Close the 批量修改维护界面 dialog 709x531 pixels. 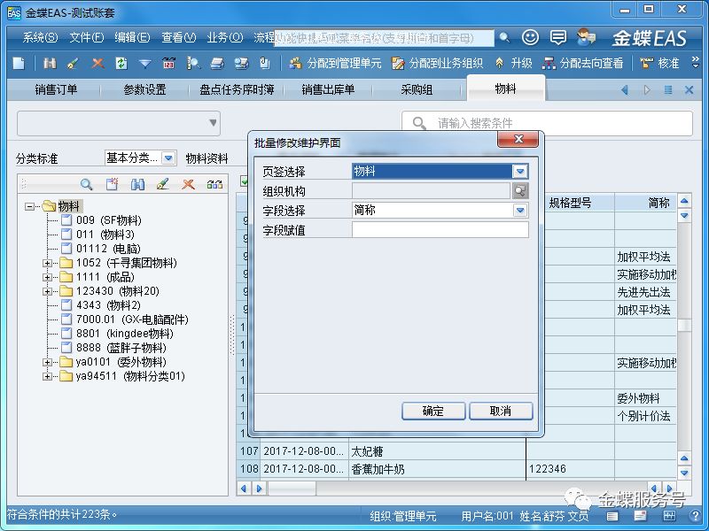518,139
